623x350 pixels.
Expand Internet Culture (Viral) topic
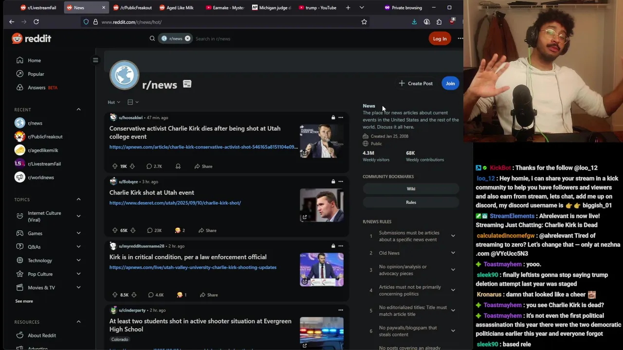78,216
